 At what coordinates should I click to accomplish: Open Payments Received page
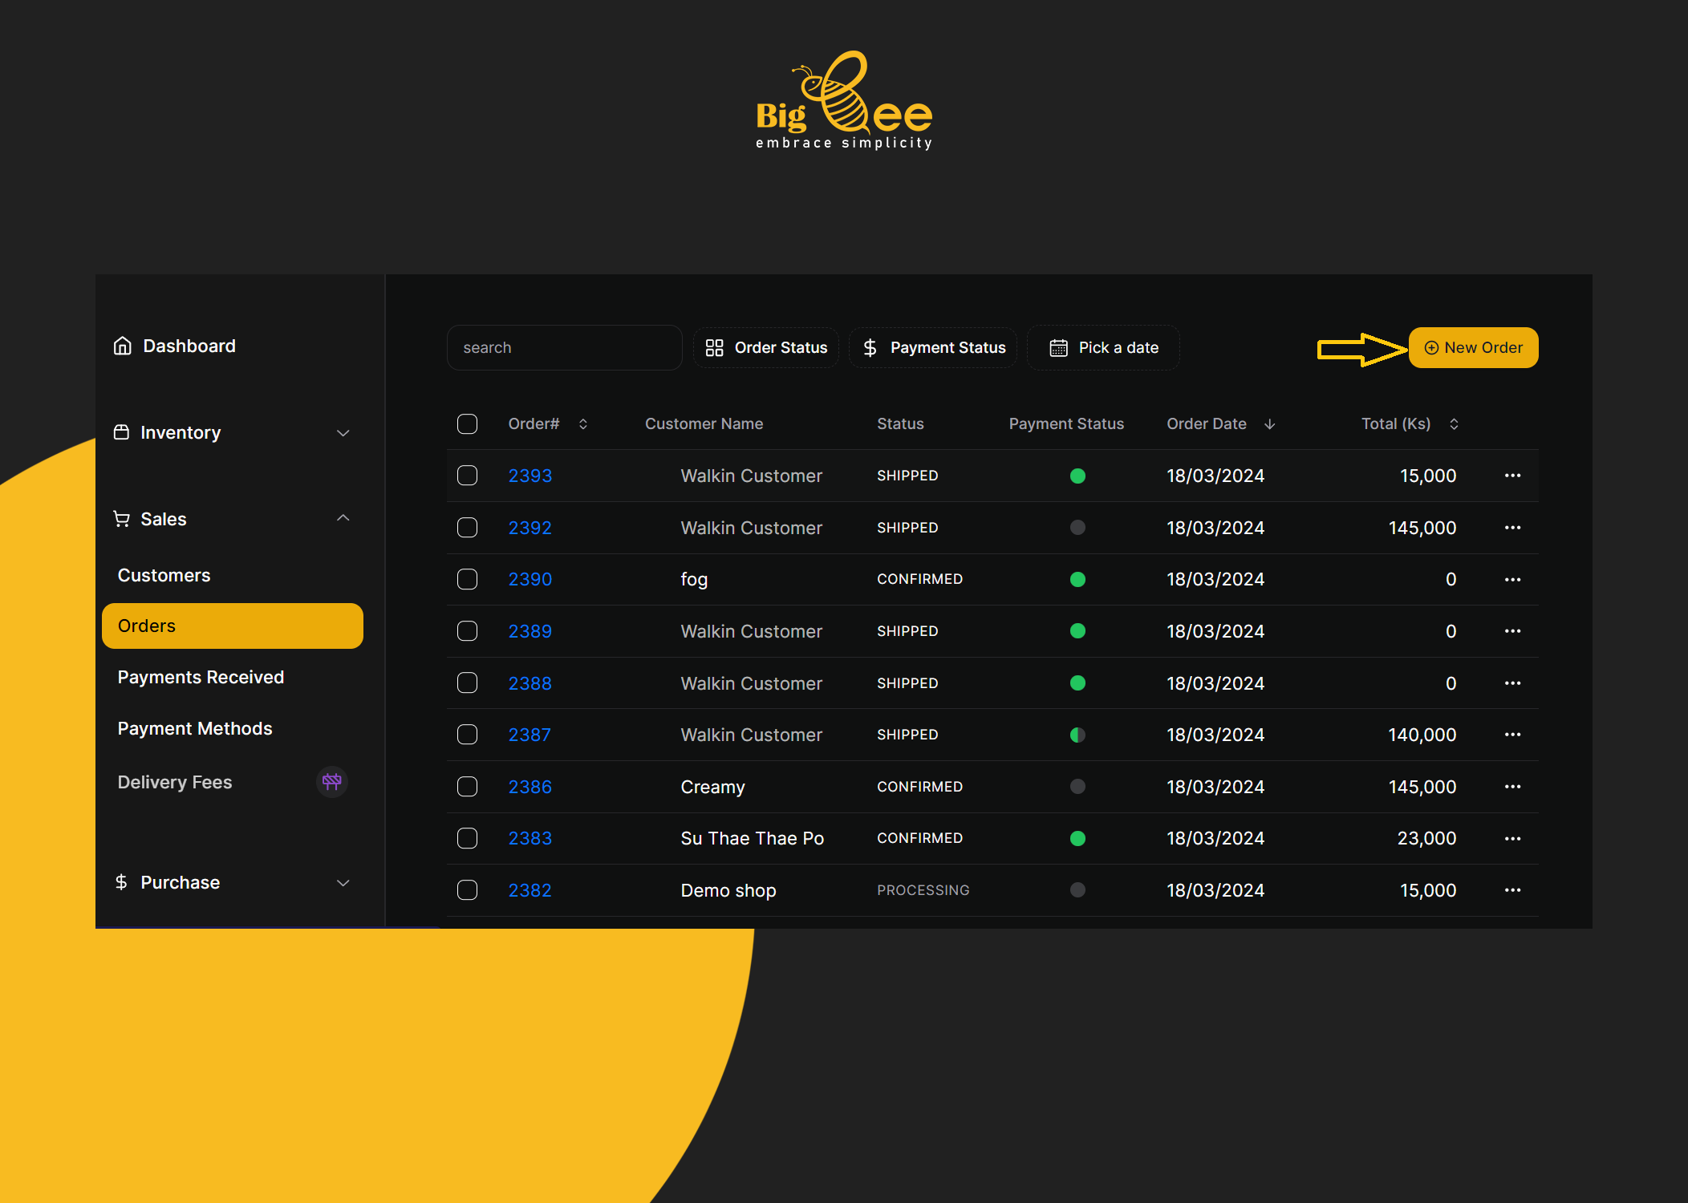[x=201, y=677]
